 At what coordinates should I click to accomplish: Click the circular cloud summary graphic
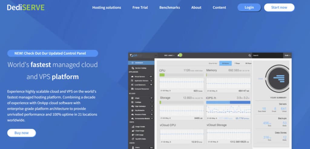[277, 78]
